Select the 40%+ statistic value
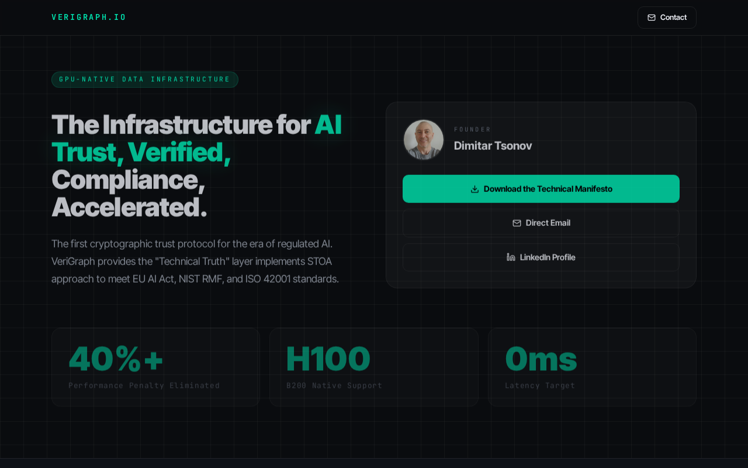The width and height of the screenshot is (748, 468). tap(116, 359)
